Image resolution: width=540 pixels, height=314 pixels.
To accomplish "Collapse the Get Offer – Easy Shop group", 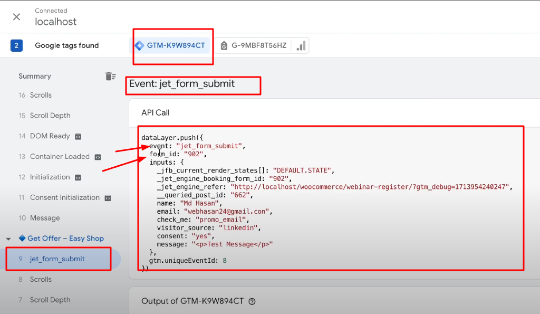I will pyautogui.click(x=8, y=239).
